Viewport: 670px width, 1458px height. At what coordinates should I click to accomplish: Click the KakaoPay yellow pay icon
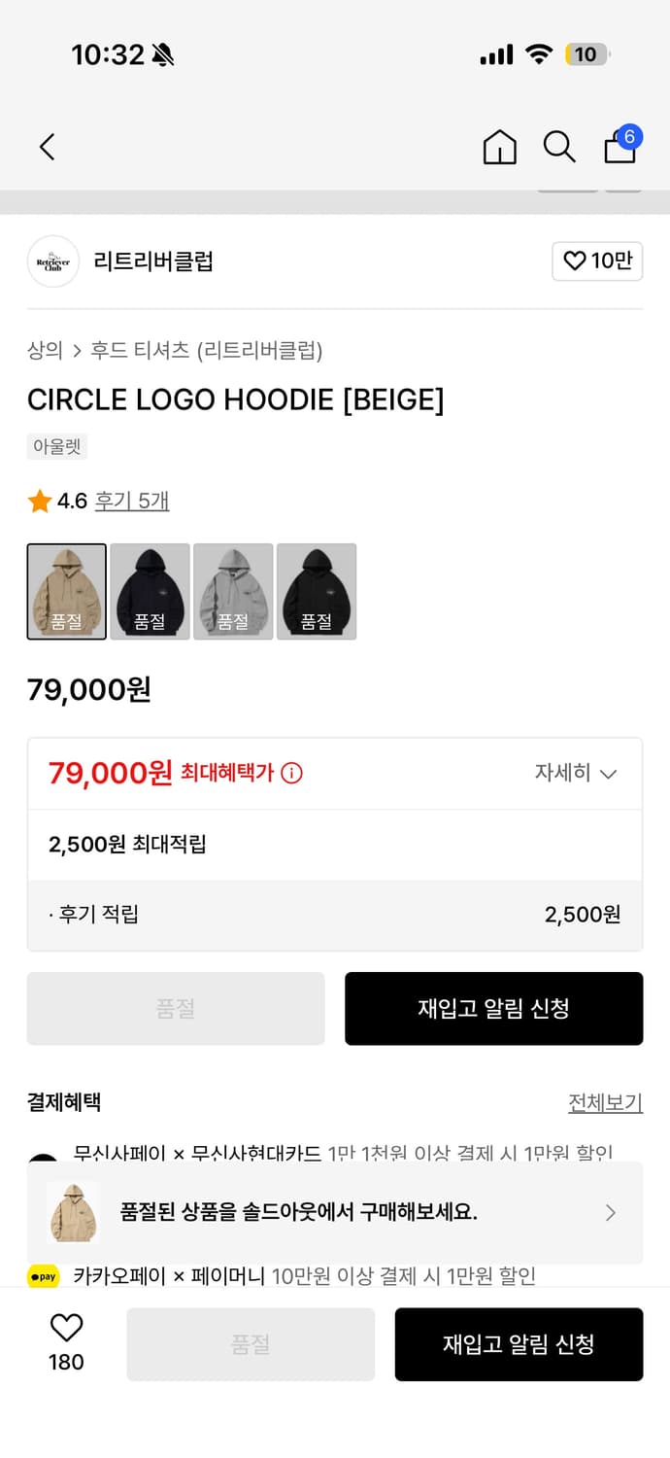tap(43, 1275)
